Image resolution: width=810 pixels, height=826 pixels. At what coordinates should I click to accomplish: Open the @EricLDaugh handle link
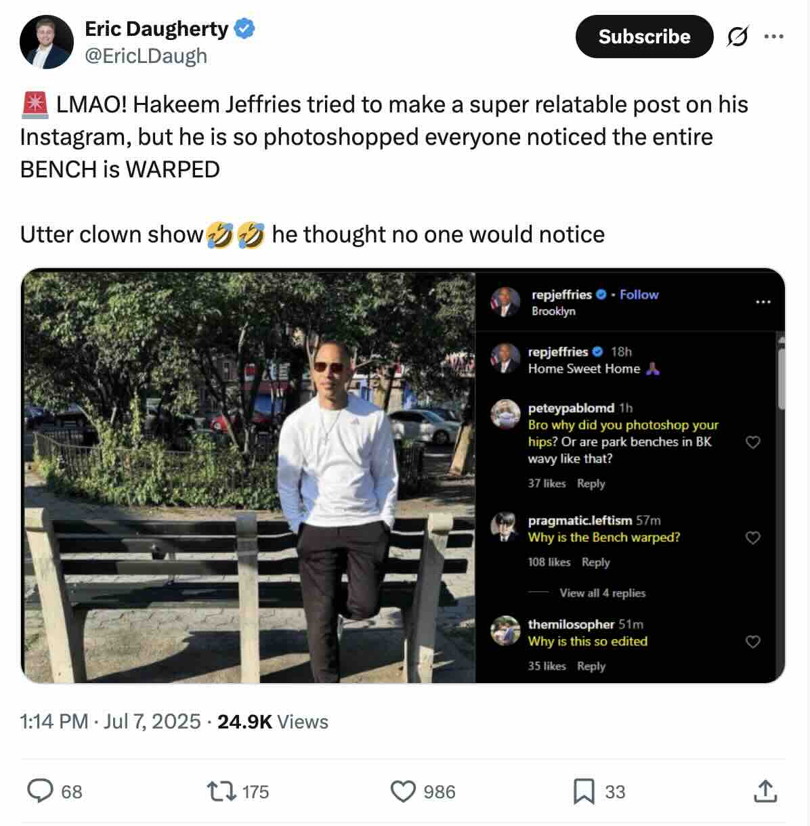coord(146,56)
